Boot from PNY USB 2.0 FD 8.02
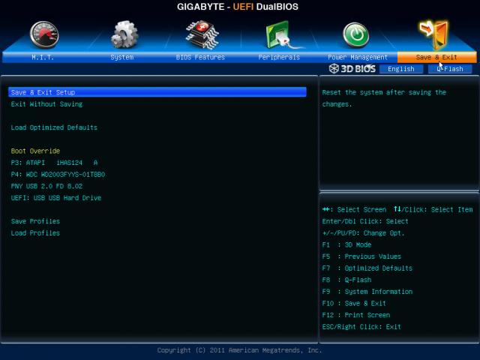The image size is (480, 360). 46,186
